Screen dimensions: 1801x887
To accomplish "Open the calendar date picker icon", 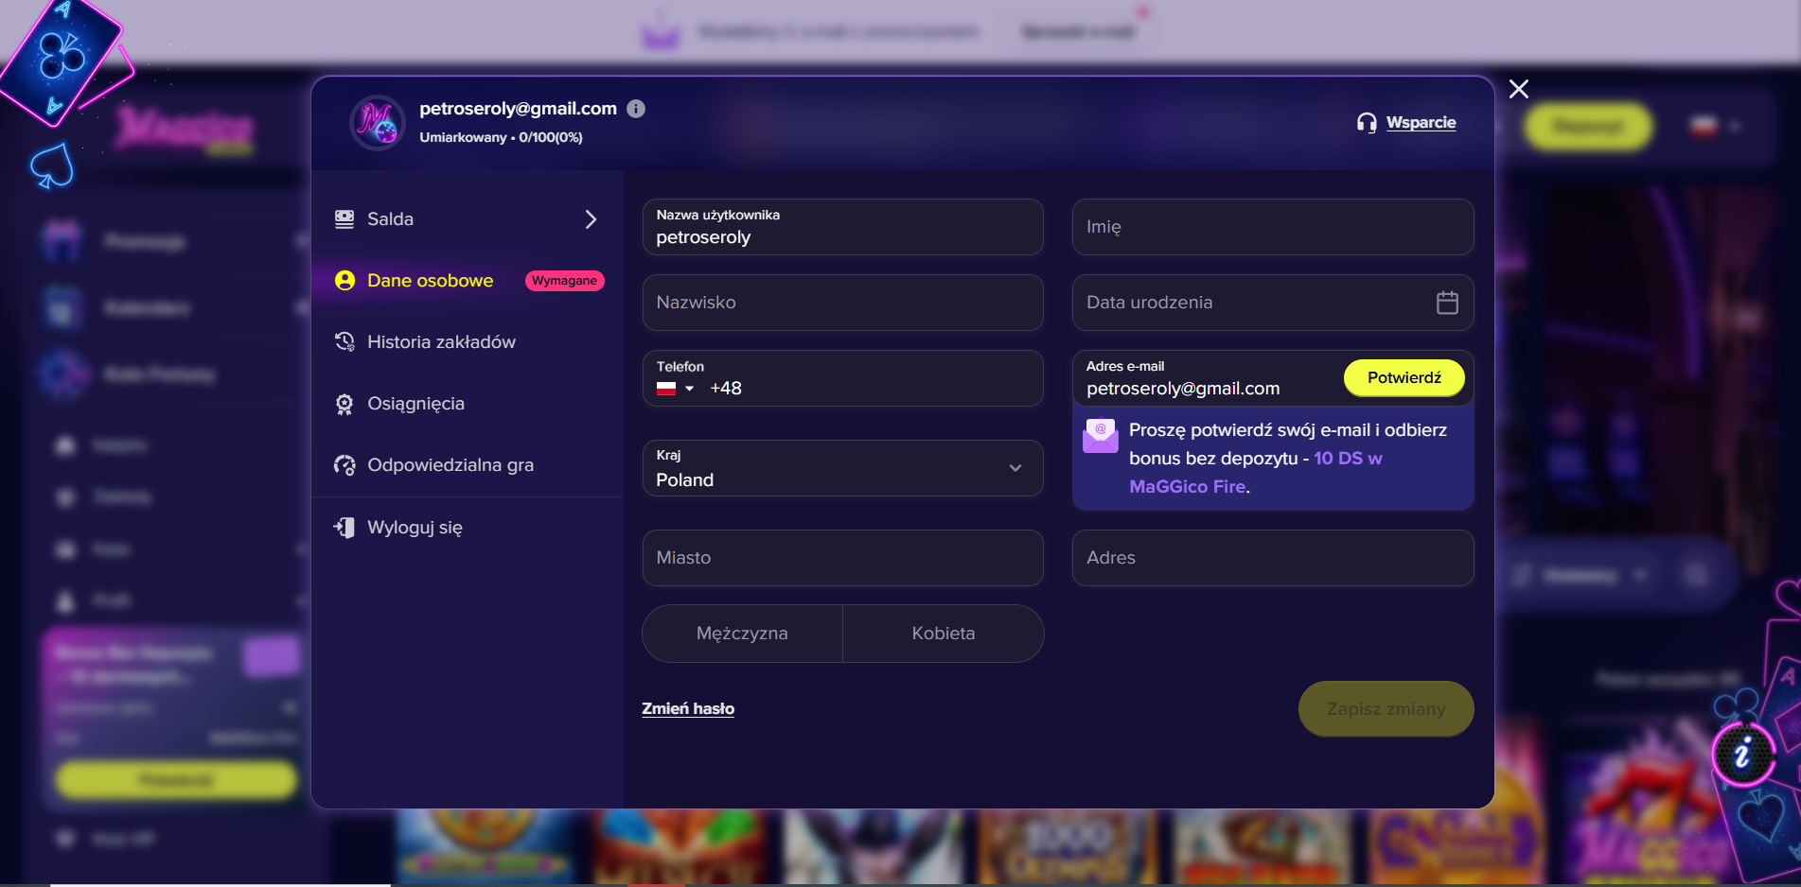I will (x=1447, y=303).
